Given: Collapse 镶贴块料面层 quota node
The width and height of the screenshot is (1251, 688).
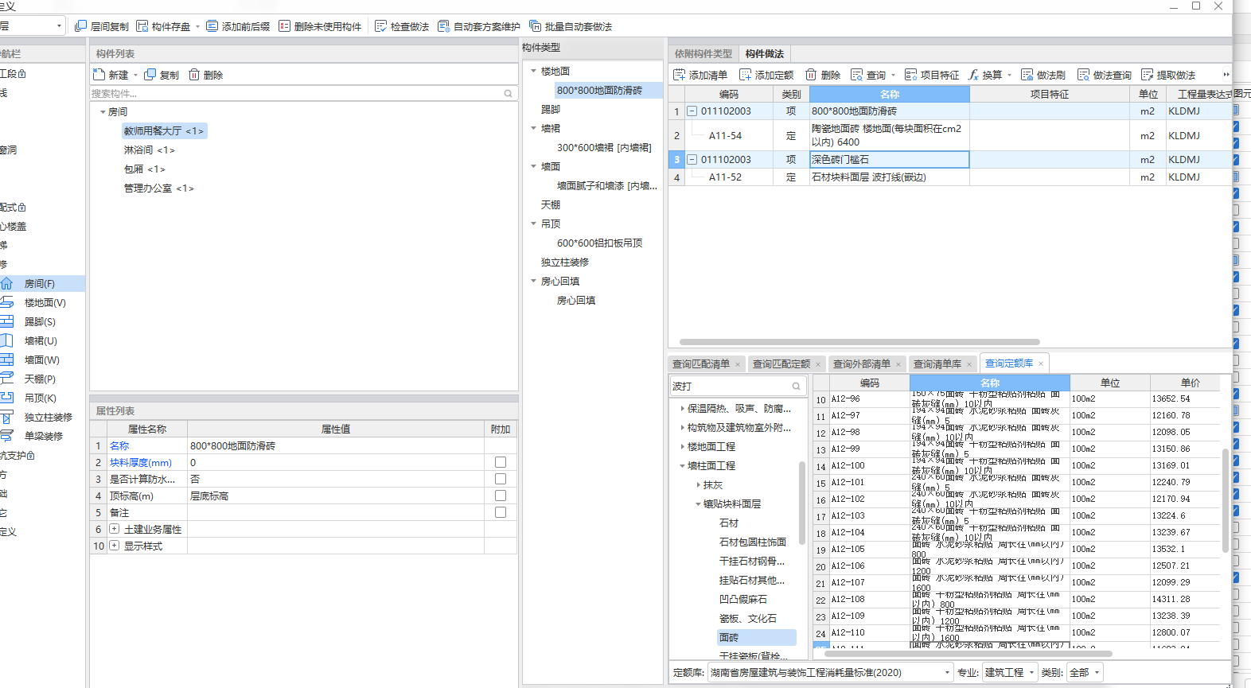Looking at the screenshot, I should tap(698, 503).
